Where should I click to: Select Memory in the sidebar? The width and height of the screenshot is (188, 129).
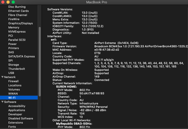pyautogui.click(x=14, y=27)
